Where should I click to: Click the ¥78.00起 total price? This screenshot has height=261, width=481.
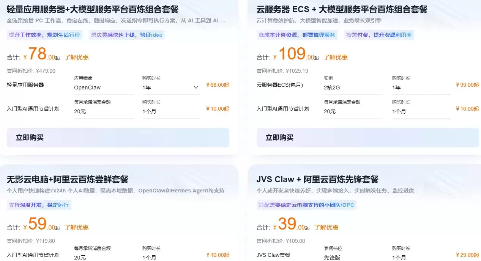tap(41, 55)
